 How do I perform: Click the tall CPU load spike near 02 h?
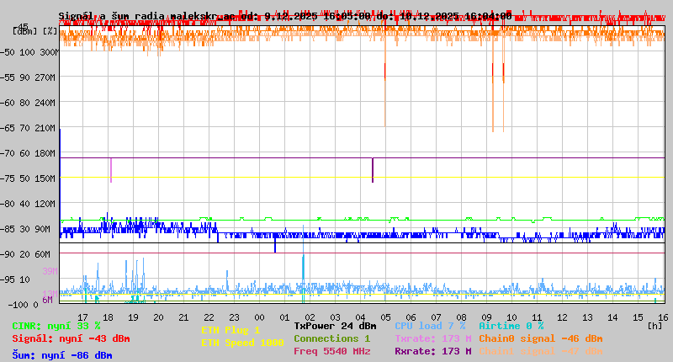[304, 264]
